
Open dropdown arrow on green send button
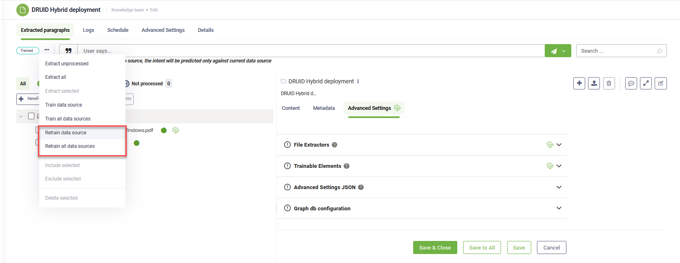pyautogui.click(x=564, y=51)
